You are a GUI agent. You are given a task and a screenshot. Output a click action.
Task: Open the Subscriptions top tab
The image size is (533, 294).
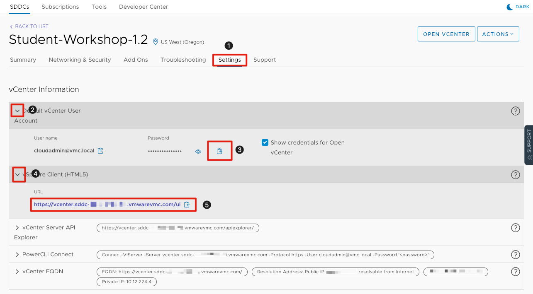point(60,7)
